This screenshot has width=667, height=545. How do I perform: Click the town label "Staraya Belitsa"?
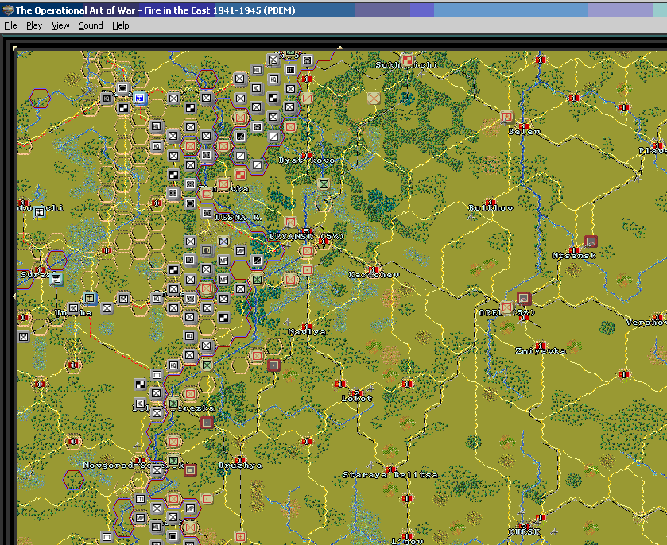coord(390,474)
